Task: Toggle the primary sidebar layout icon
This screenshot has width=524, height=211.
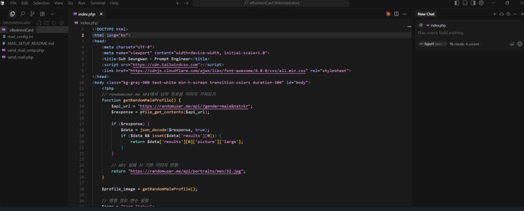Action: click(x=457, y=3)
